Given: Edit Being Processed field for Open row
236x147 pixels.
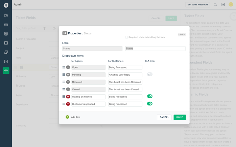Looking at the screenshot, I should pyautogui.click(x=125, y=67).
